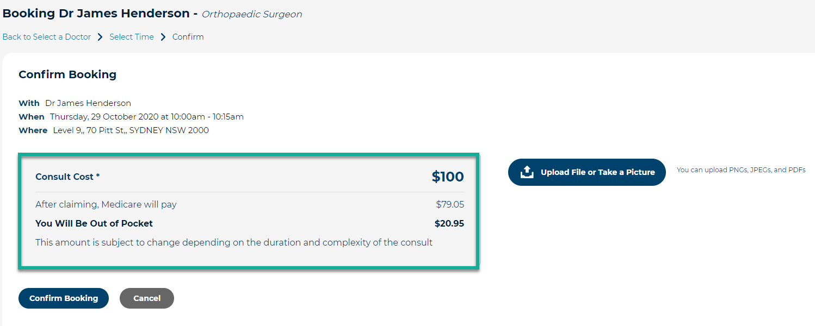Click the Select Time breadcrumb
Image resolution: width=815 pixels, height=326 pixels.
[x=131, y=36]
